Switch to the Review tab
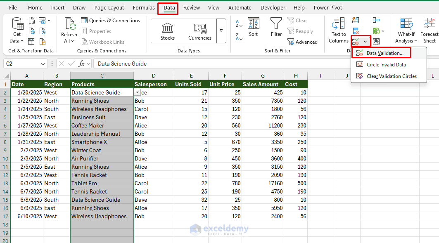Viewport: 439px width, 243px height. coord(192,8)
